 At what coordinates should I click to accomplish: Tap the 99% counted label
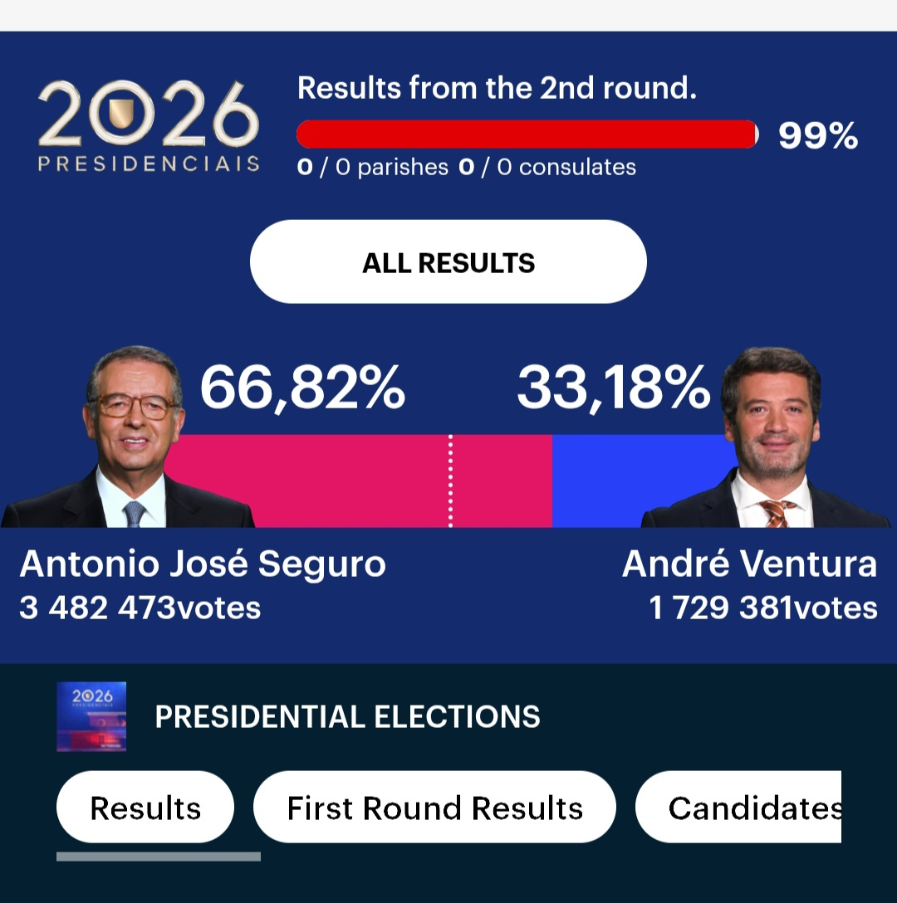coord(817,135)
